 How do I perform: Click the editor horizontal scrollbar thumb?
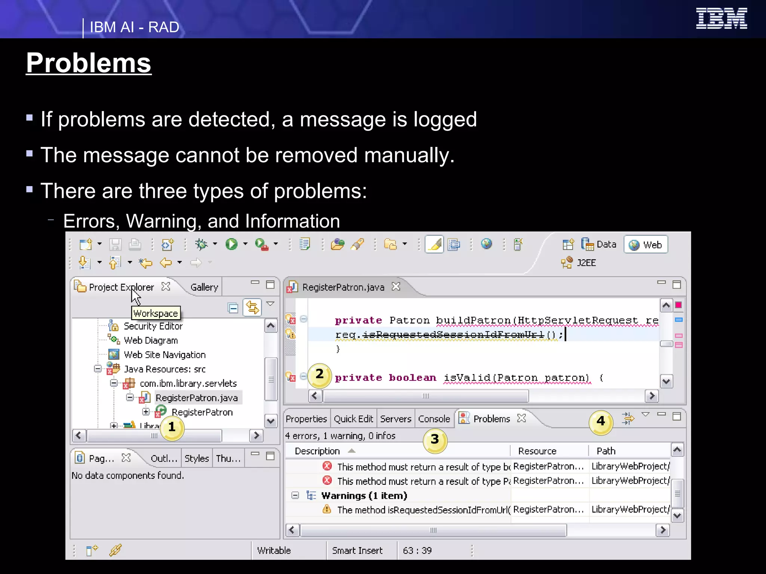click(426, 396)
